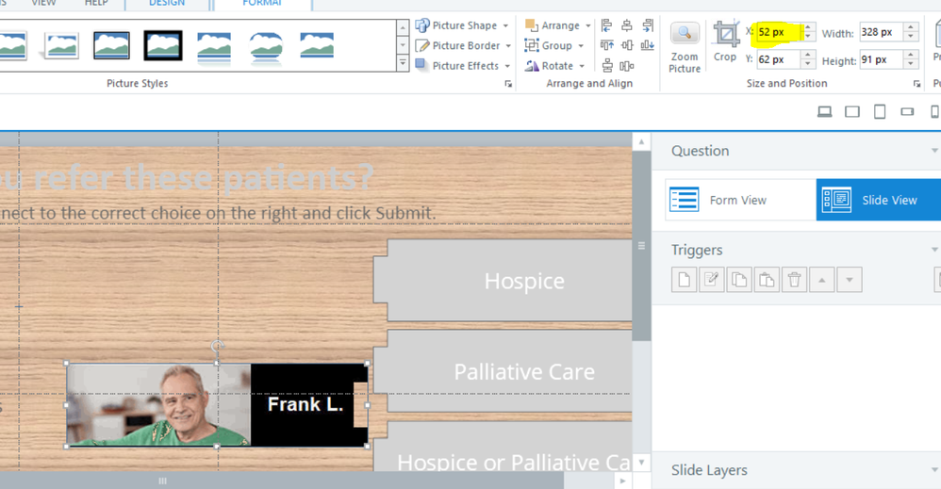
Task: Paste trigger in the Triggers panel
Action: point(767,280)
